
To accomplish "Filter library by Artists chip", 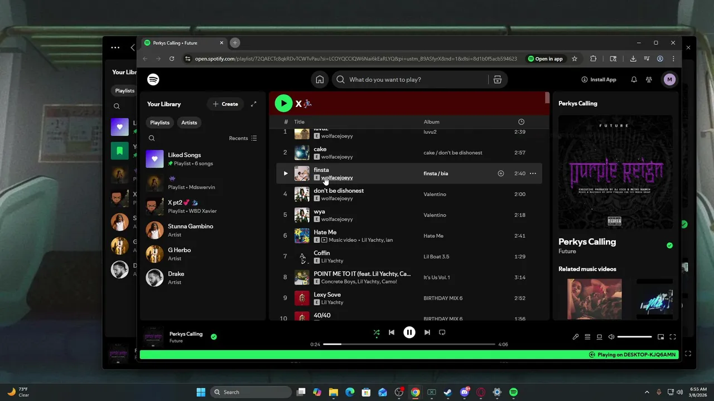I will pos(189,123).
